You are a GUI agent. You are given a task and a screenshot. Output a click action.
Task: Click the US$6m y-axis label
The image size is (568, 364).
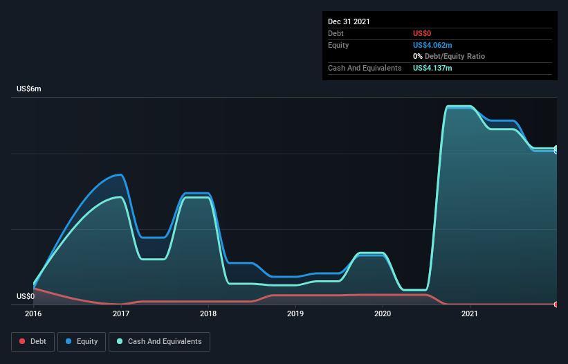click(x=29, y=89)
